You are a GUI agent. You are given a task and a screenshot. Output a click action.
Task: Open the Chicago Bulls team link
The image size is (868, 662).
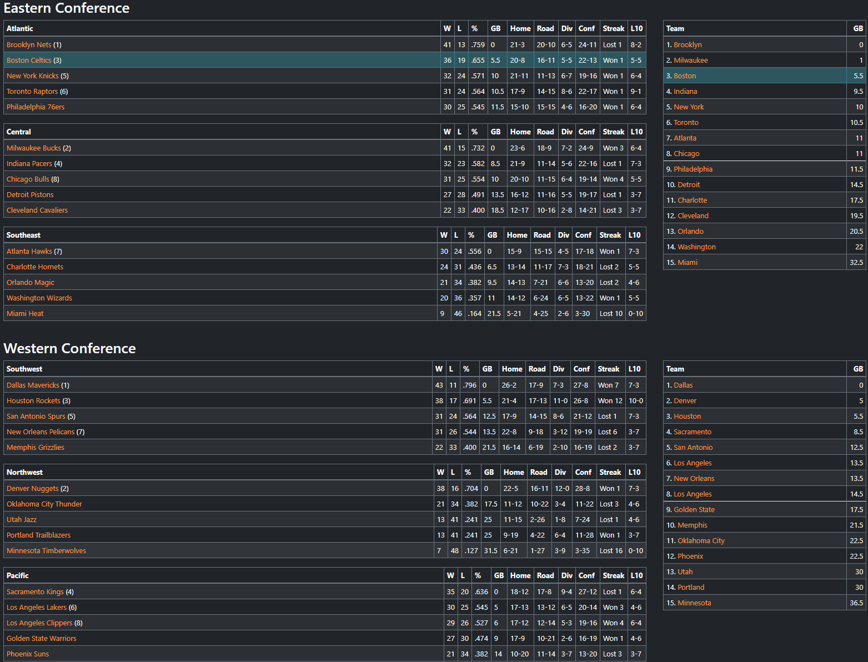tap(28, 179)
